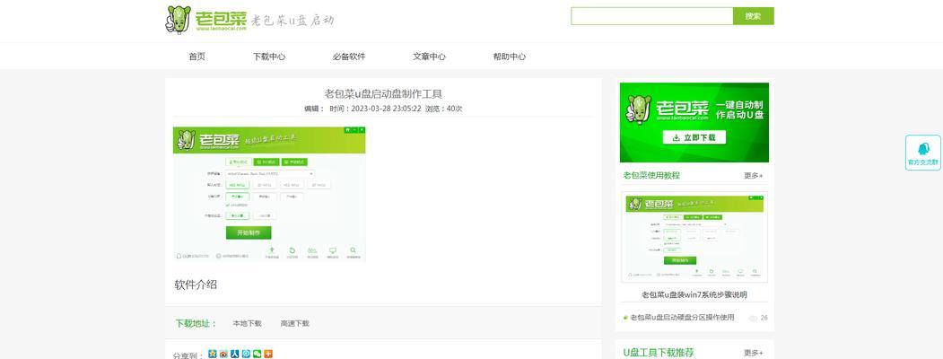Go to the 首页 nav item
Screen dimensions: 943x359
(197, 57)
